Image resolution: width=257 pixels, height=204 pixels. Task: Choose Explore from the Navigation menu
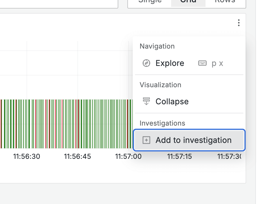pos(170,63)
